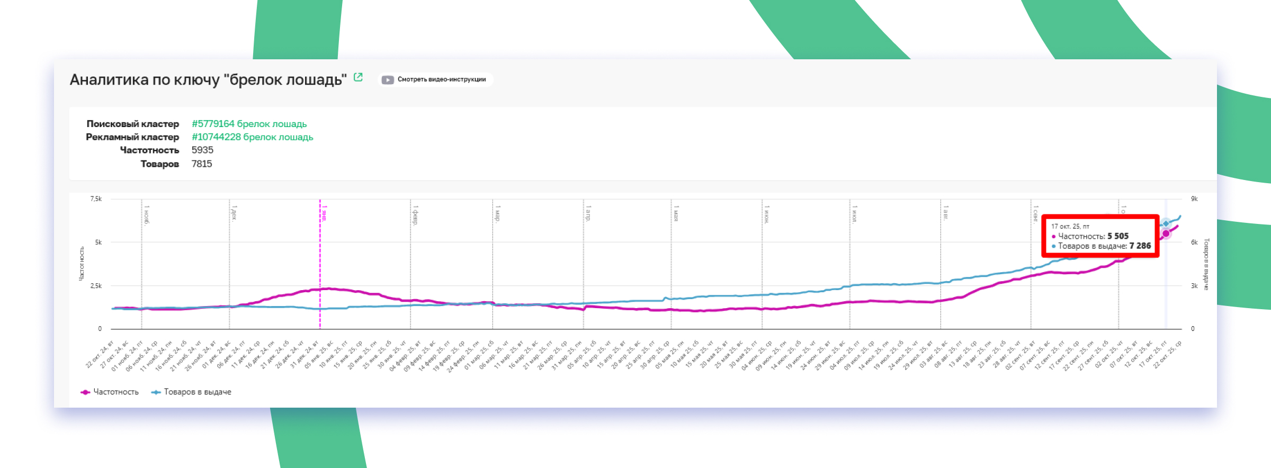This screenshot has height=468, width=1271.
Task: Open external link icon beside the title
Action: click(x=358, y=77)
